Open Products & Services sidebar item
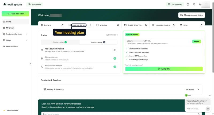 pyautogui.click(x=14, y=34)
